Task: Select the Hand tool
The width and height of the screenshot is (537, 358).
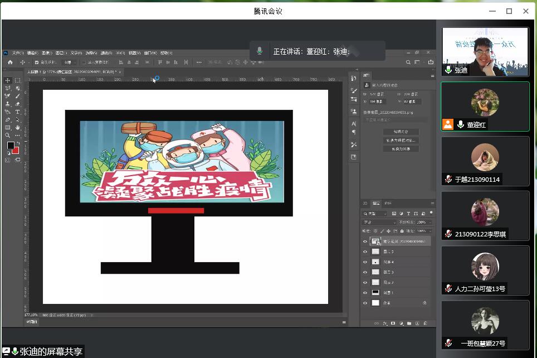Action: 17,128
